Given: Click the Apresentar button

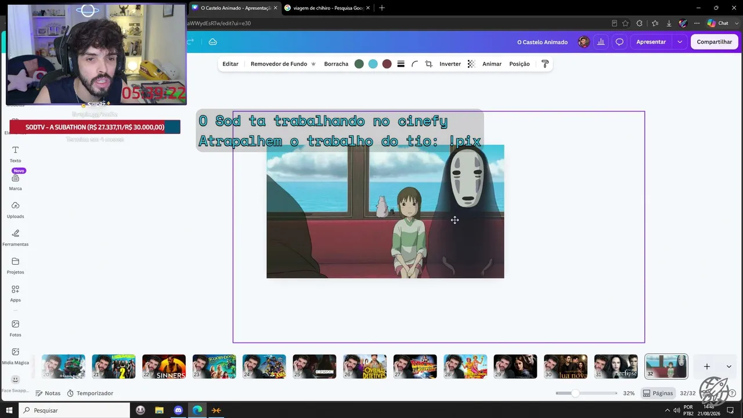Looking at the screenshot, I should coord(651,42).
